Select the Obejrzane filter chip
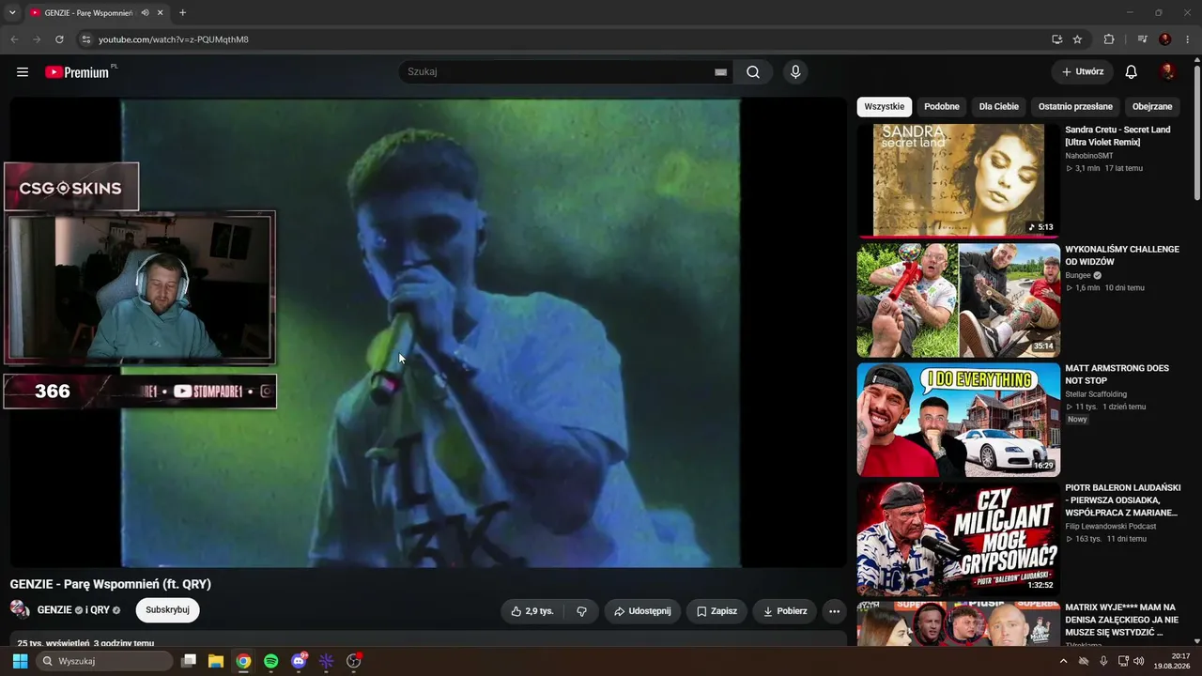 pos(1152,107)
